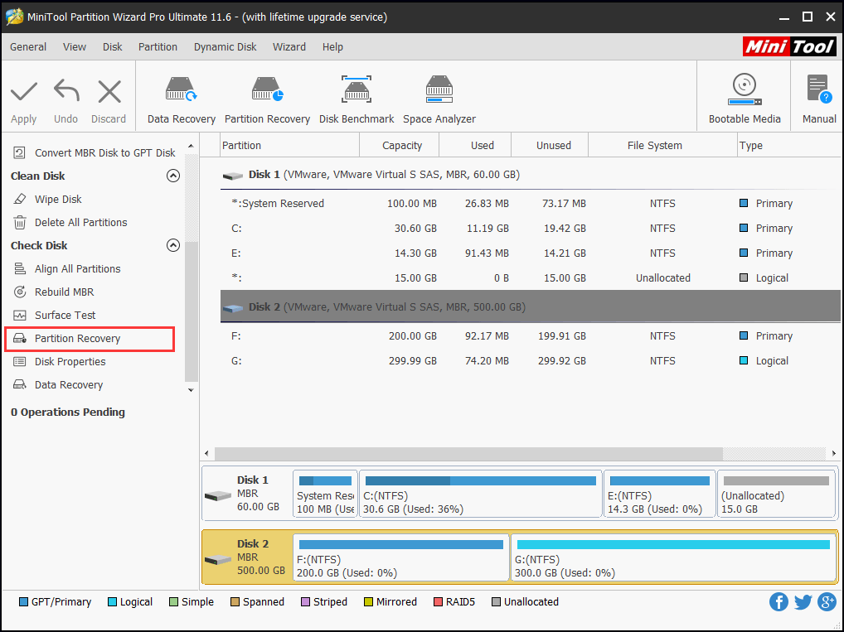Select the Disk 1 drive icon in the disk map

coord(218,495)
